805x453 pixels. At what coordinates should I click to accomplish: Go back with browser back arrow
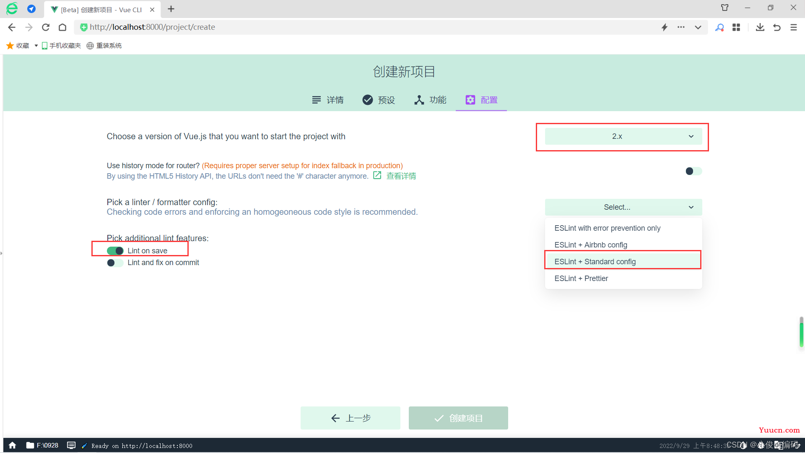pos(12,27)
